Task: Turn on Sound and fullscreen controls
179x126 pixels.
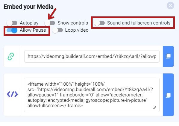Action: point(99,23)
